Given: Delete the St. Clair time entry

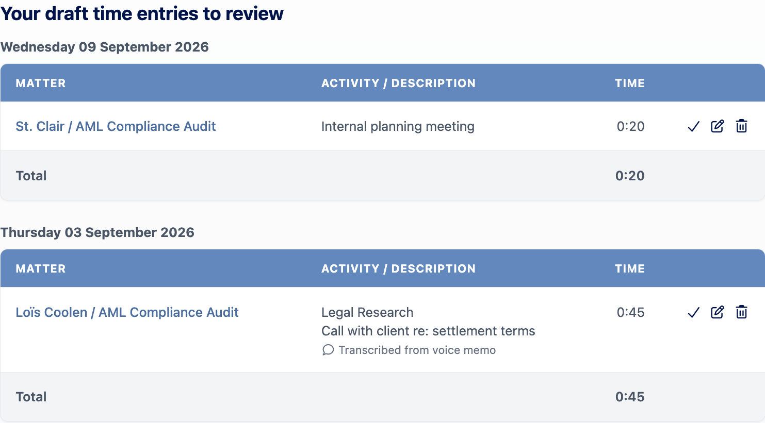Looking at the screenshot, I should [741, 126].
